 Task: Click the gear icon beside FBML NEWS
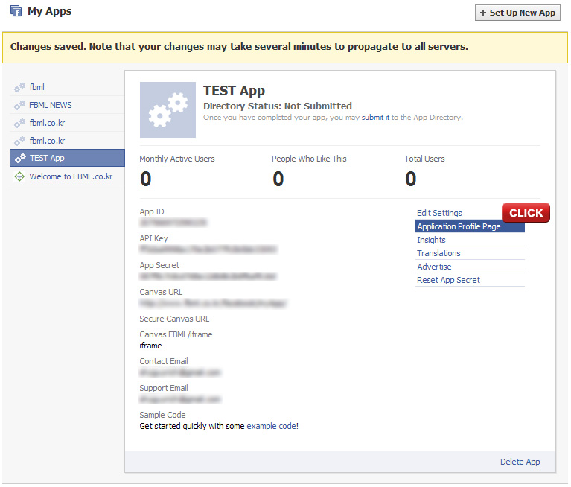[x=19, y=105]
